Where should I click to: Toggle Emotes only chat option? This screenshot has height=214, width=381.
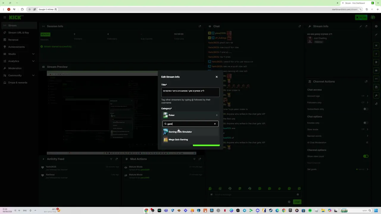point(366,123)
